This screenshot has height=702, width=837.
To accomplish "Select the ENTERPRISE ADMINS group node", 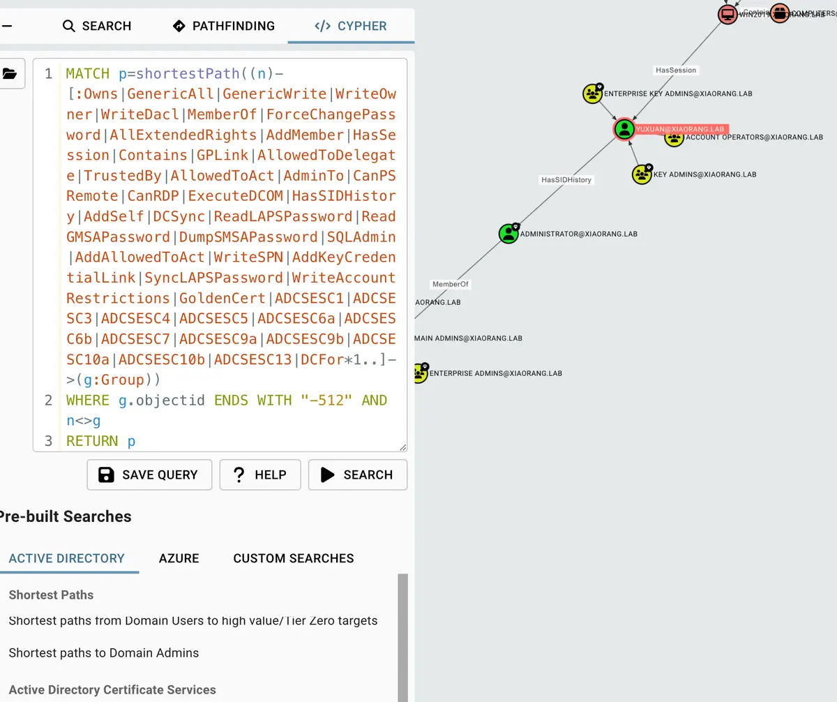I will click(419, 373).
